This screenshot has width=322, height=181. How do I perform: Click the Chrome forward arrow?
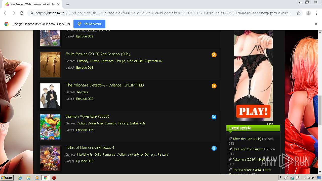pos(14,13)
